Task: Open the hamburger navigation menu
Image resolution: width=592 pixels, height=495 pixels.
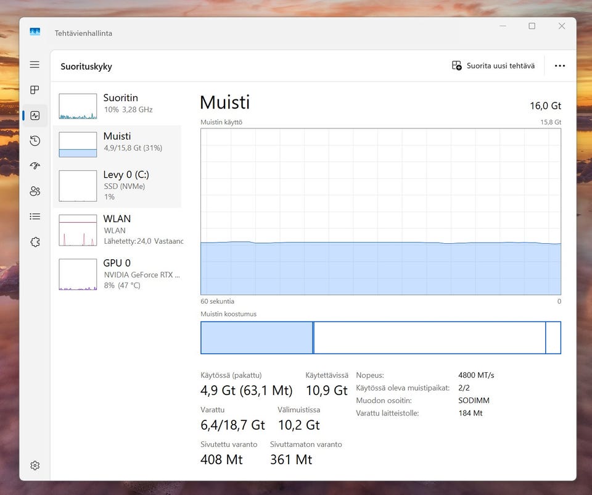Action: [x=35, y=65]
